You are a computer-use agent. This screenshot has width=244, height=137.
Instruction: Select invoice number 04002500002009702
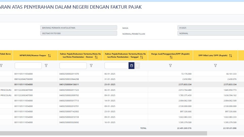click(69, 95)
